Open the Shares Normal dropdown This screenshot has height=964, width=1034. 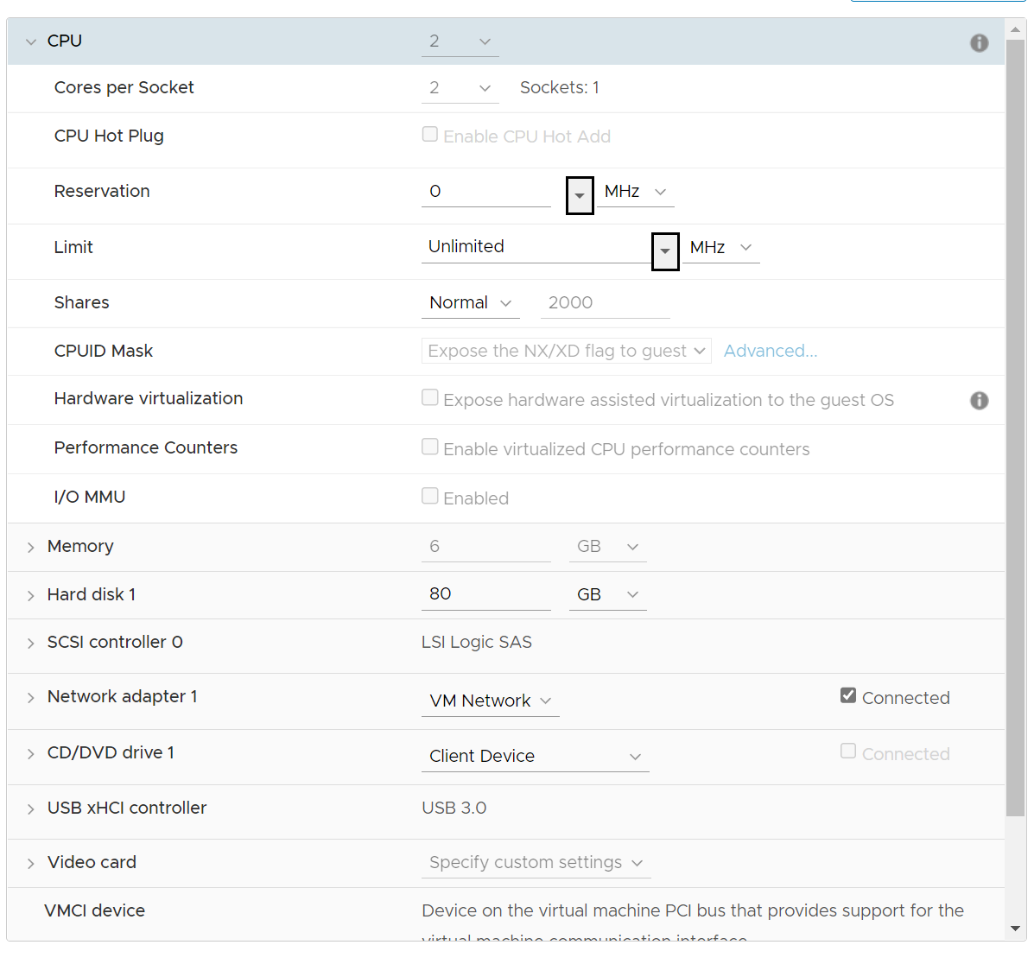pyautogui.click(x=470, y=302)
